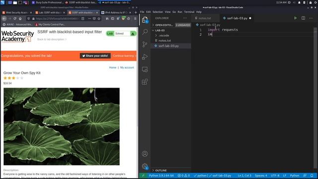The image size is (318, 179).
Task: Click 'Ln 2, Col 3' in the status bar
Action: pos(244,176)
